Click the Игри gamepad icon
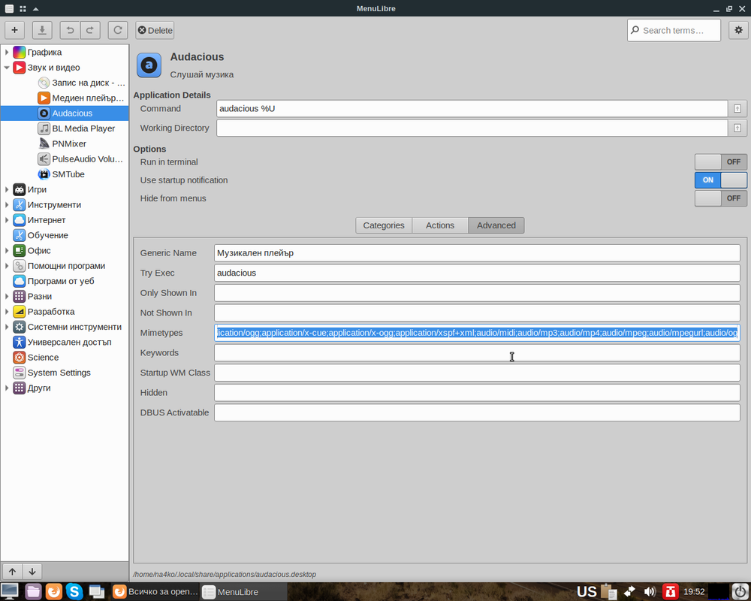This screenshot has width=751, height=601. pos(20,189)
